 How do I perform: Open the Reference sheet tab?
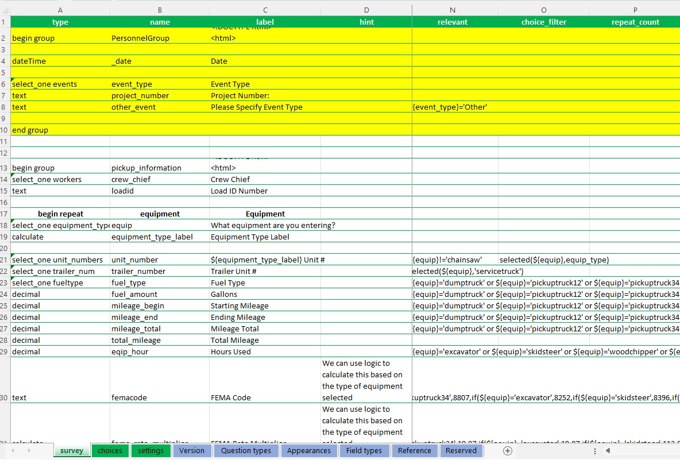click(x=415, y=451)
